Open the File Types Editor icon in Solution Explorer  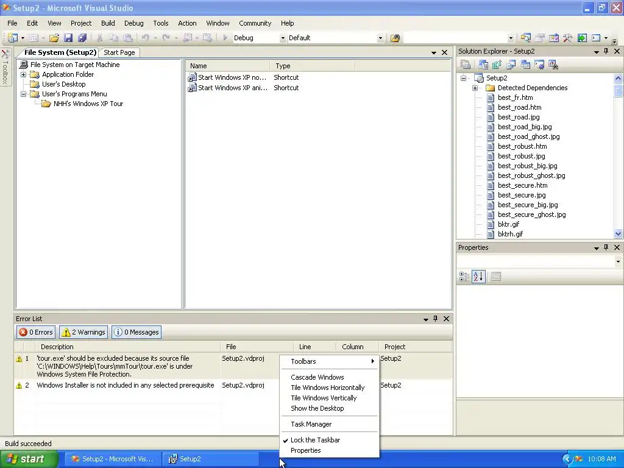511,65
